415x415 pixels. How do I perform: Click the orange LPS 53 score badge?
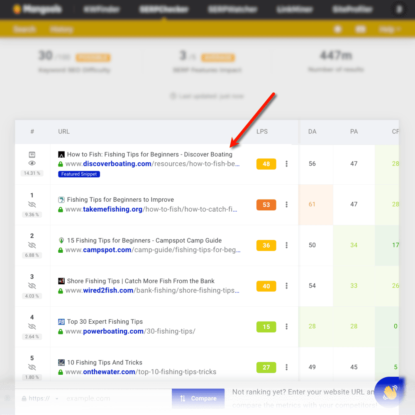point(266,205)
